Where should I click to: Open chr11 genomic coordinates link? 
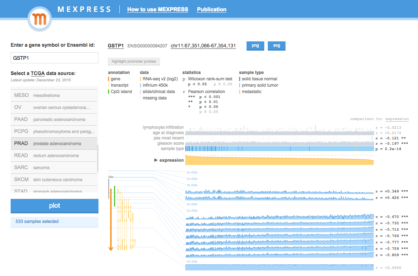203,46
